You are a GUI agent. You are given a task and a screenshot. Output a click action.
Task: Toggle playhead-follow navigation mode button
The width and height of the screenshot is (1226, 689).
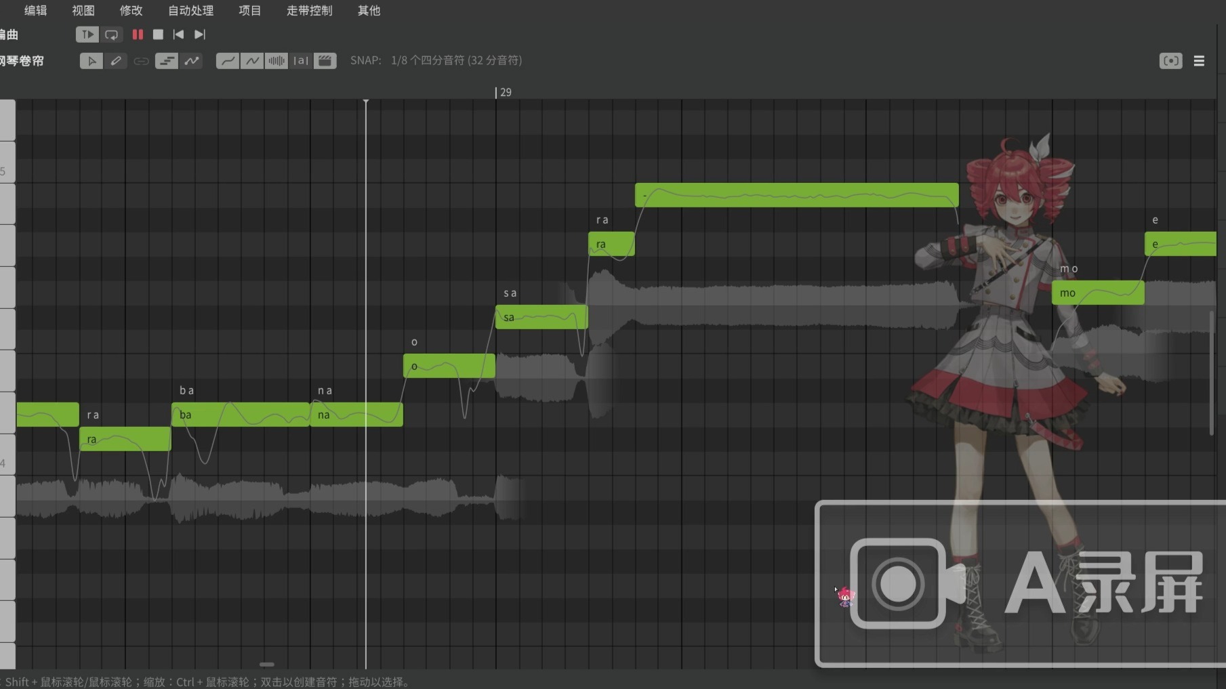pos(87,35)
